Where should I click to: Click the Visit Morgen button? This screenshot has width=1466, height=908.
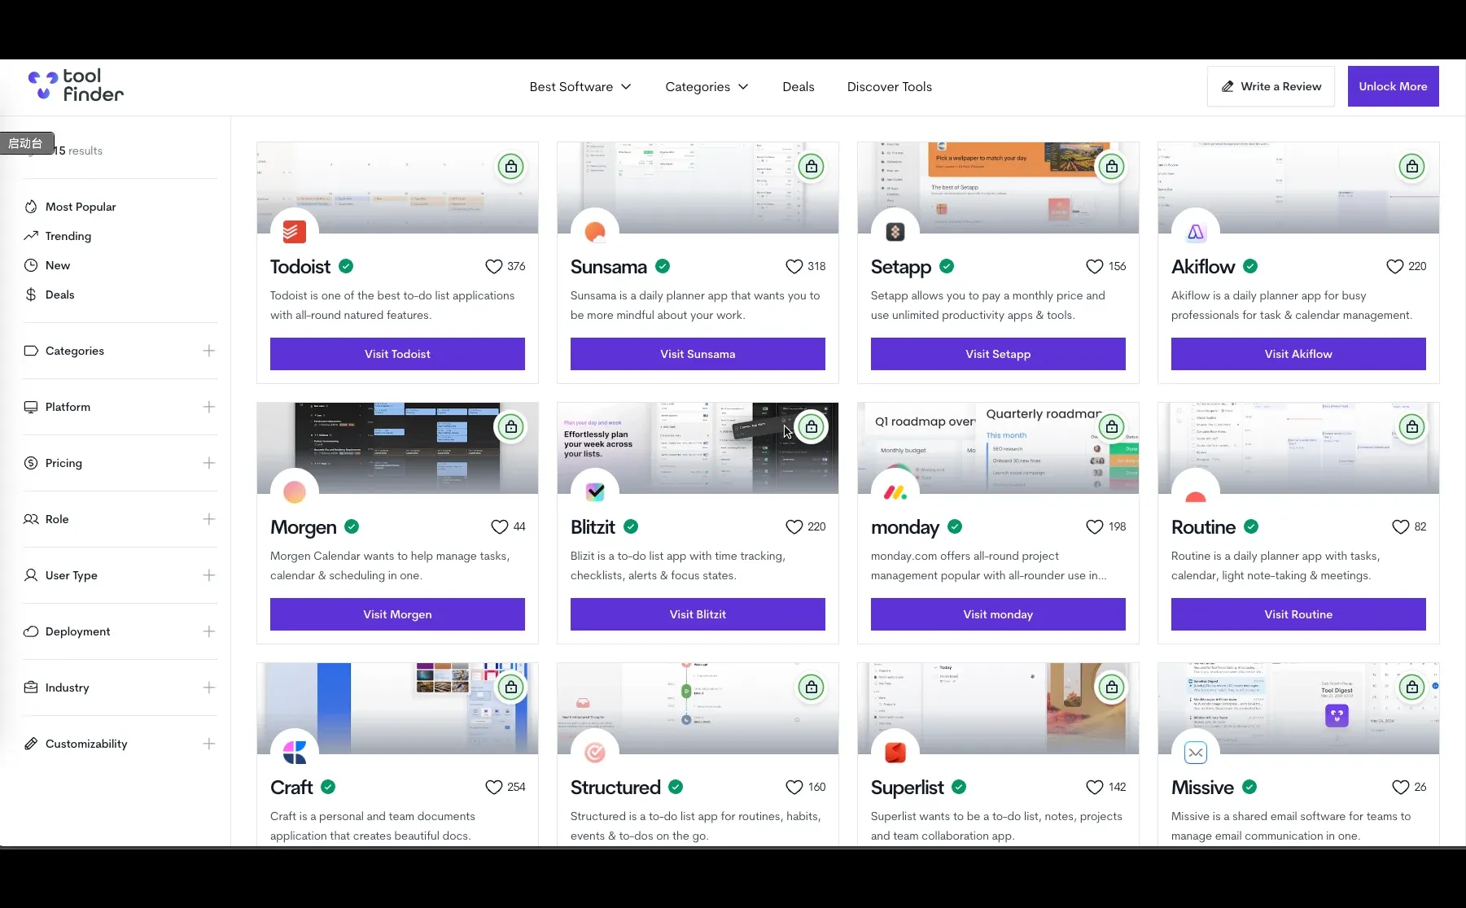(x=397, y=614)
